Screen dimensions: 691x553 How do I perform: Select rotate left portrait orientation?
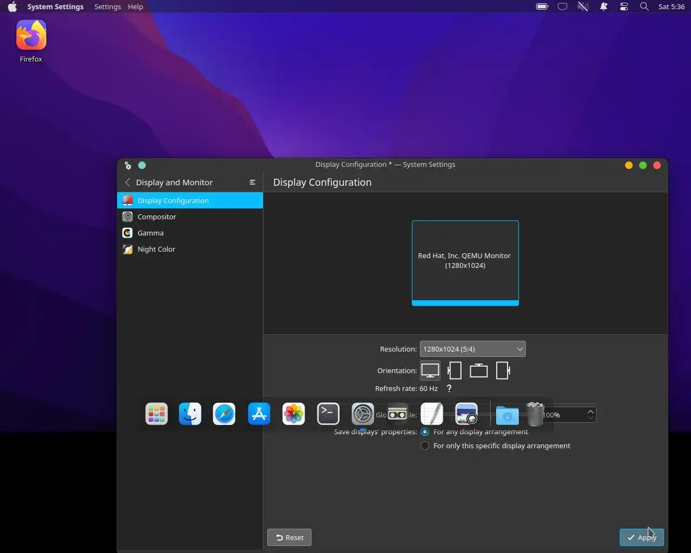pyautogui.click(x=455, y=370)
